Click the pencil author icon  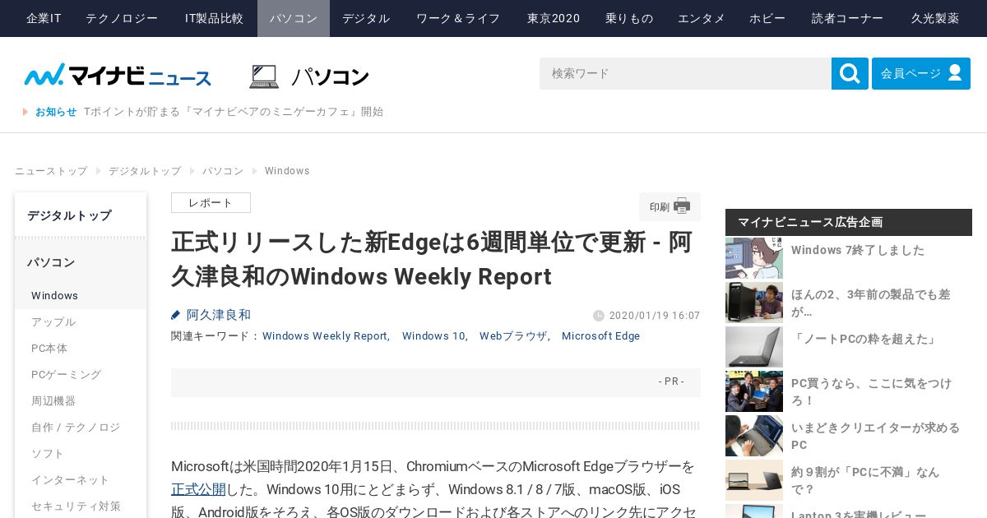(x=175, y=315)
